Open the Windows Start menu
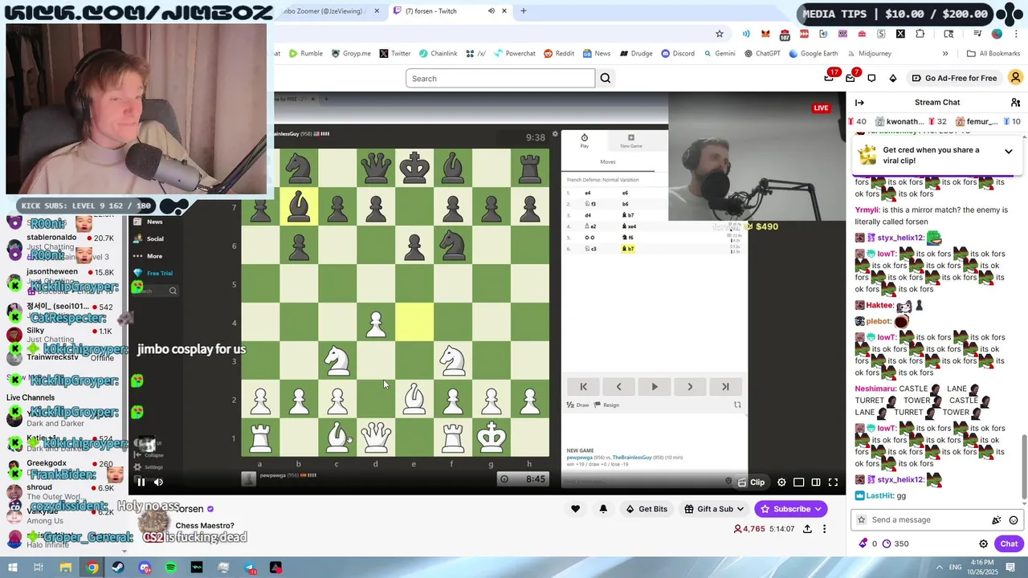 (14, 568)
